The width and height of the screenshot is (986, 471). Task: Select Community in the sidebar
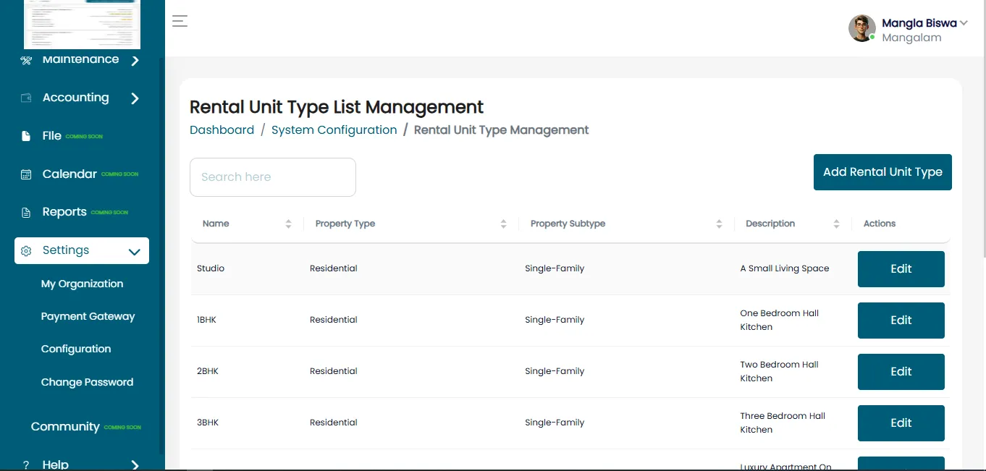[65, 427]
